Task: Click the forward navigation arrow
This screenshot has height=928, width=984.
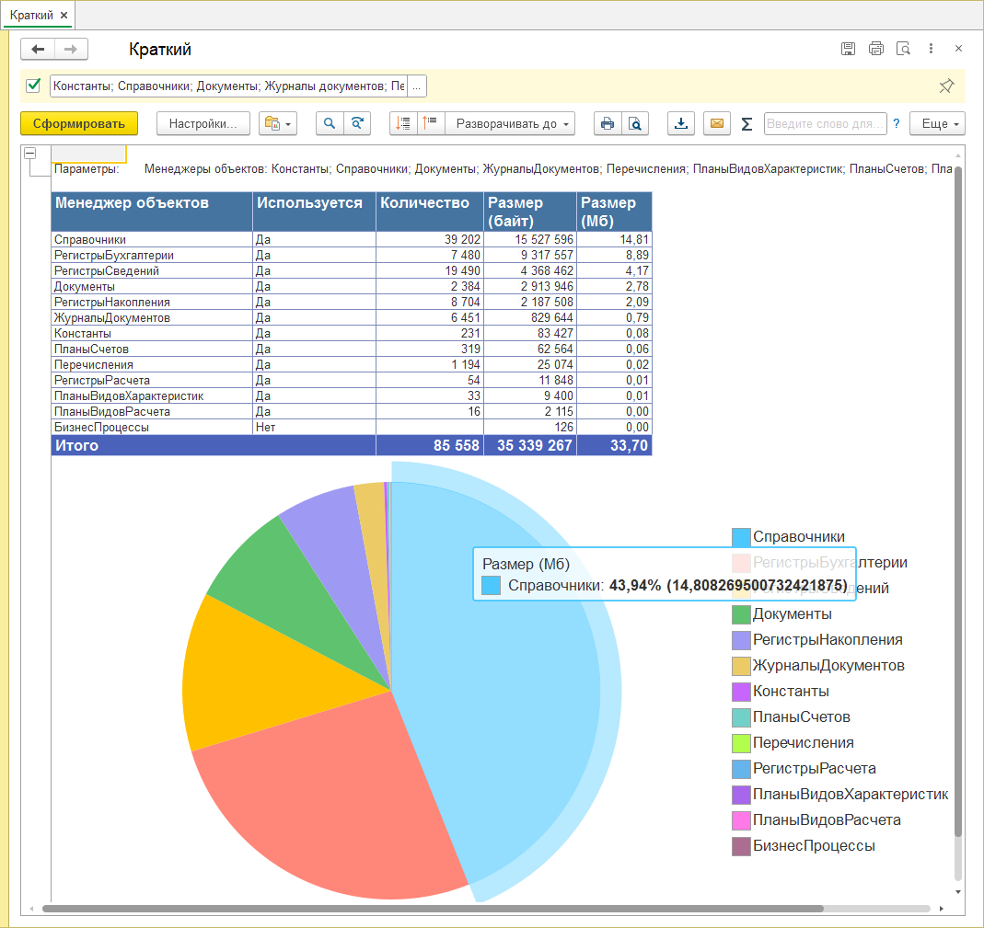Action: (x=71, y=49)
